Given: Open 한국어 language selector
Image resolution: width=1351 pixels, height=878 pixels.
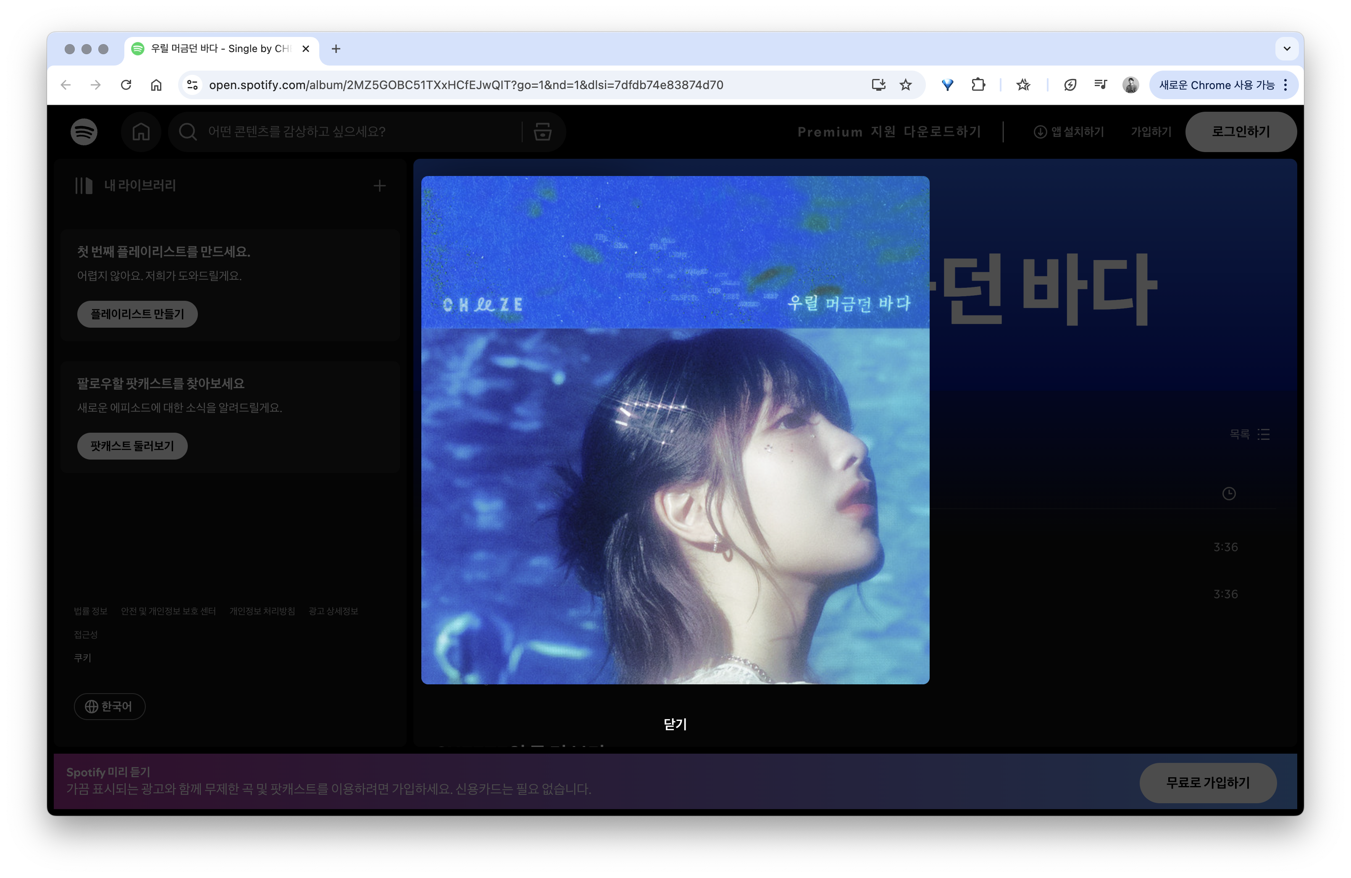Looking at the screenshot, I should click(110, 707).
